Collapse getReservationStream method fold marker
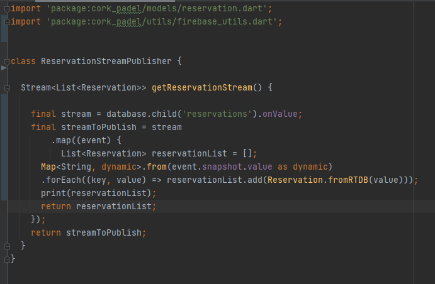 pos(7,88)
